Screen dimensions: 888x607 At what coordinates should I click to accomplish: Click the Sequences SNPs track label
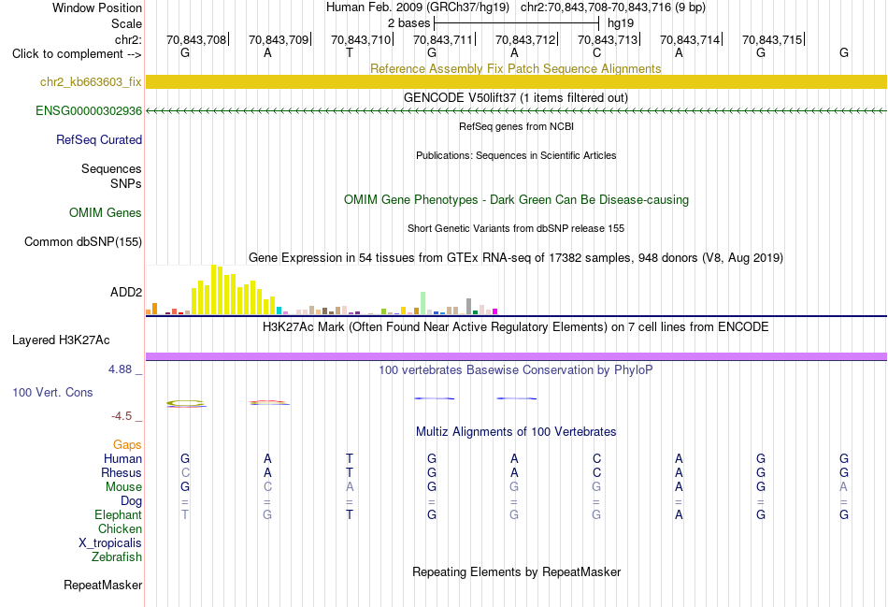coord(111,176)
